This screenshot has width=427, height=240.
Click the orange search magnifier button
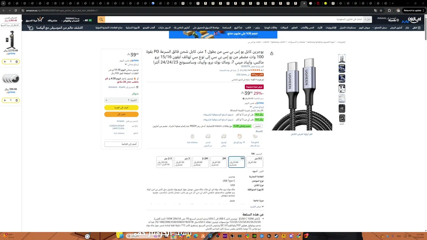(x=101, y=19)
